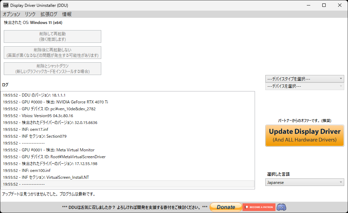Open the Japanese language dropdown

click(304, 182)
